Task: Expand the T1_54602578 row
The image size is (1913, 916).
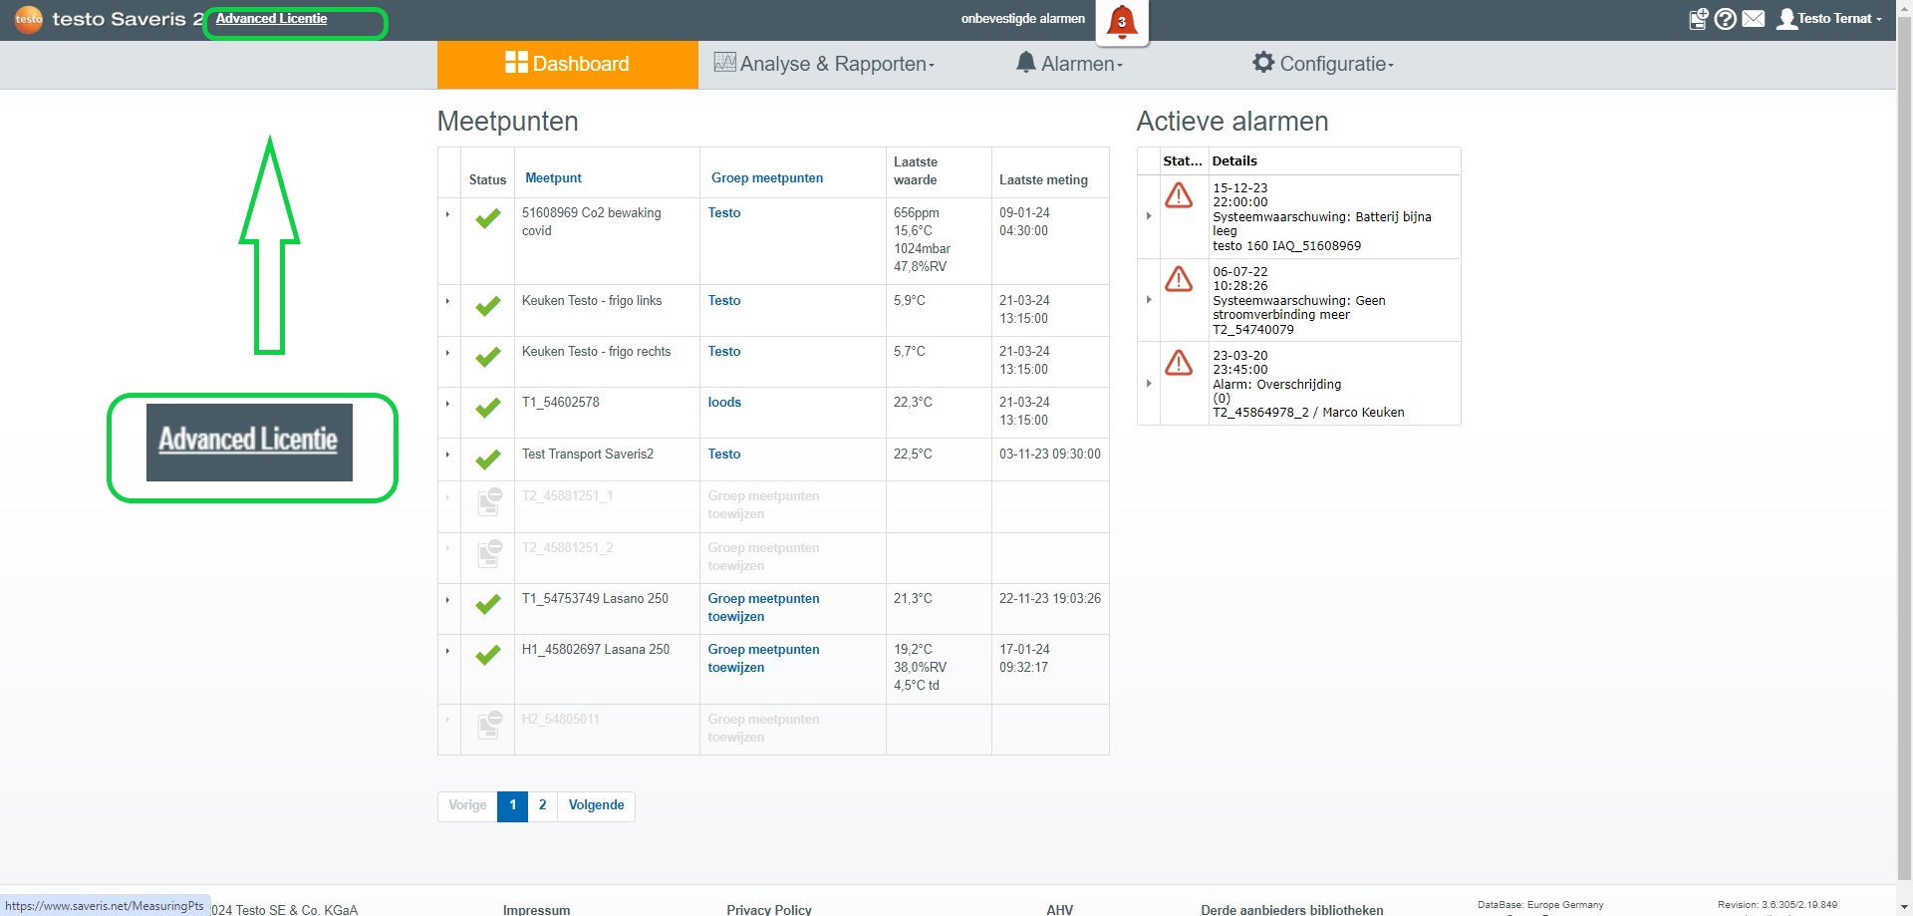Action: click(448, 404)
